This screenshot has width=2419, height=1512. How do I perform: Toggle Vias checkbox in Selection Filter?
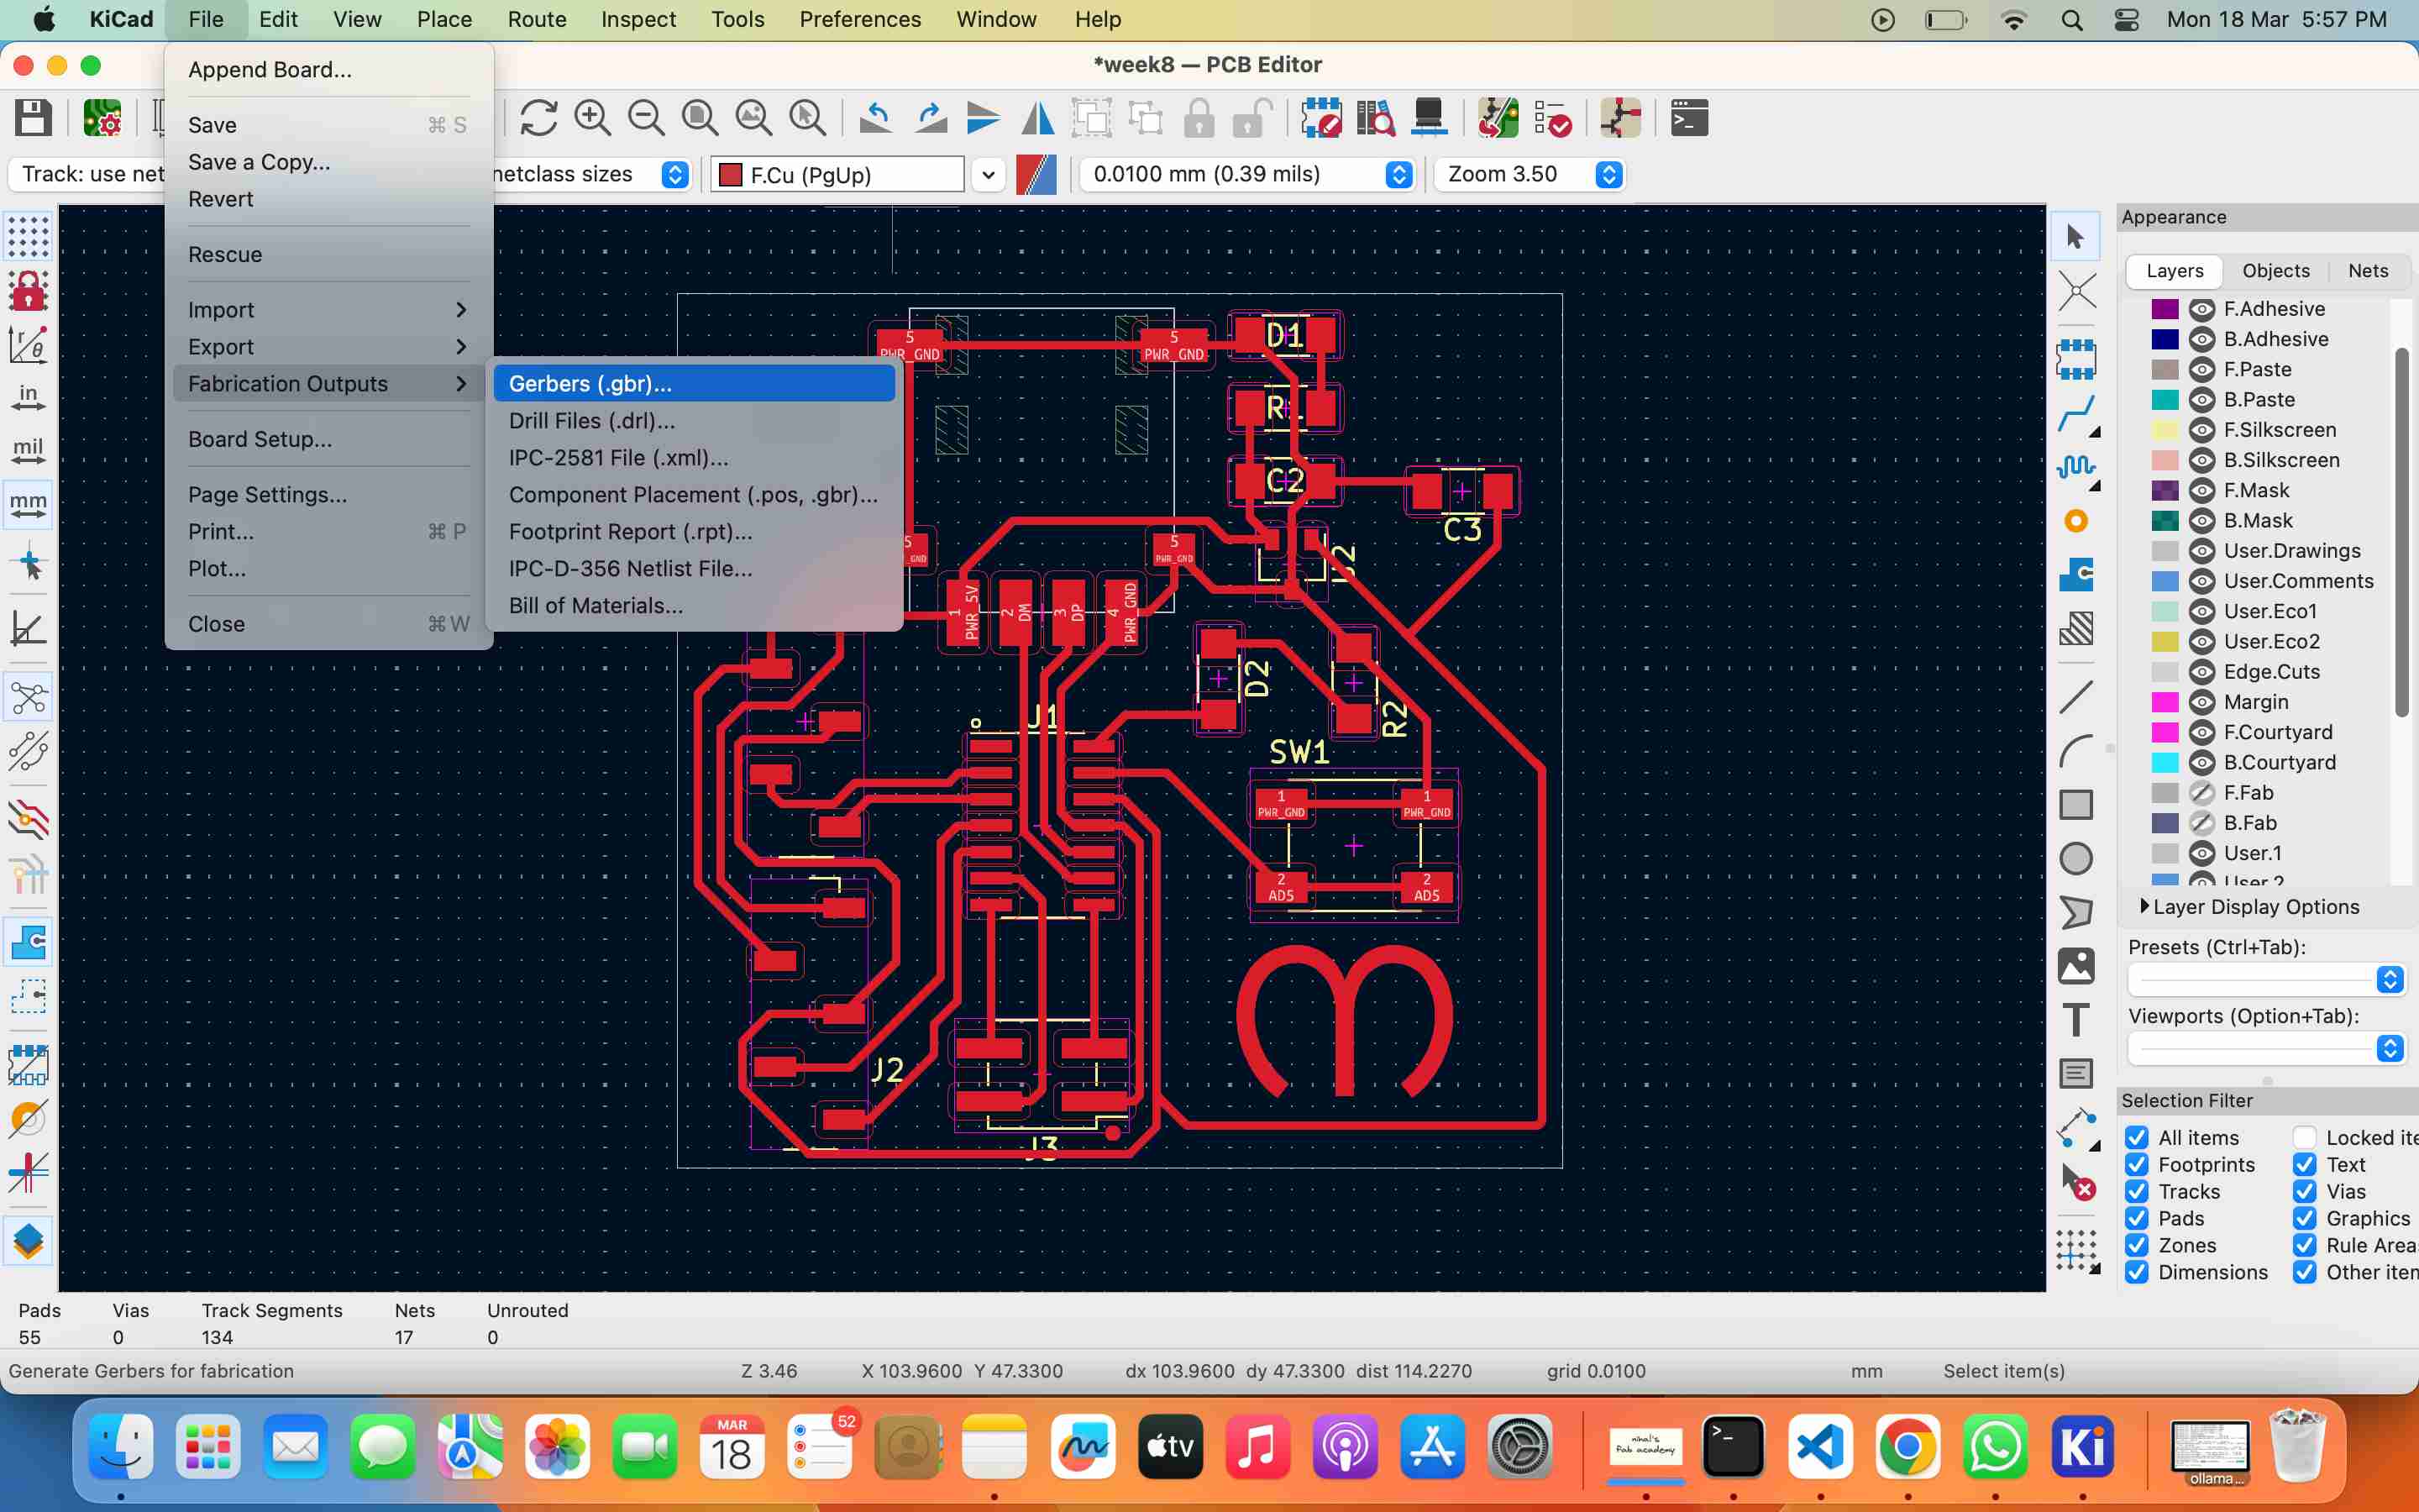coord(2304,1191)
